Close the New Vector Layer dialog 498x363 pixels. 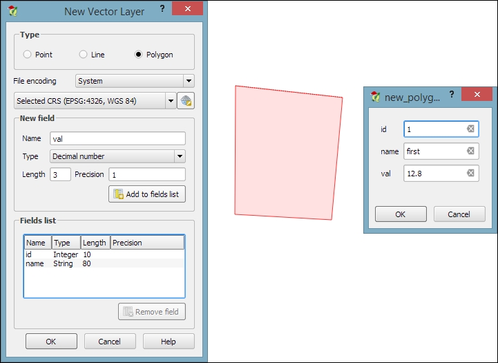click(187, 8)
